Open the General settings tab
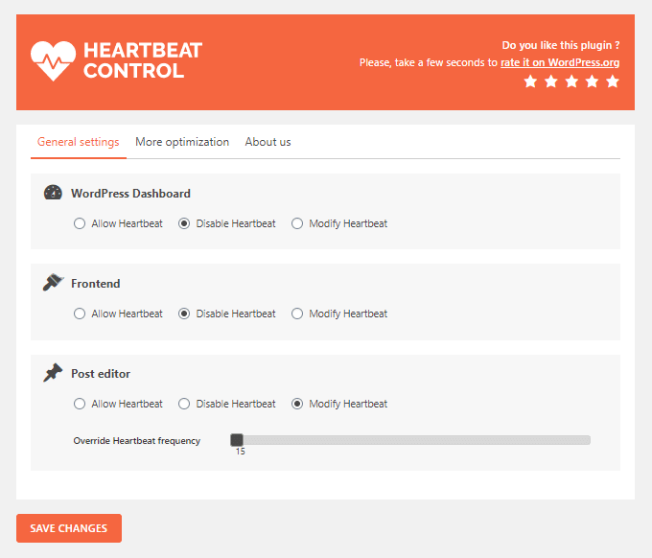This screenshot has width=652, height=558. click(x=79, y=142)
